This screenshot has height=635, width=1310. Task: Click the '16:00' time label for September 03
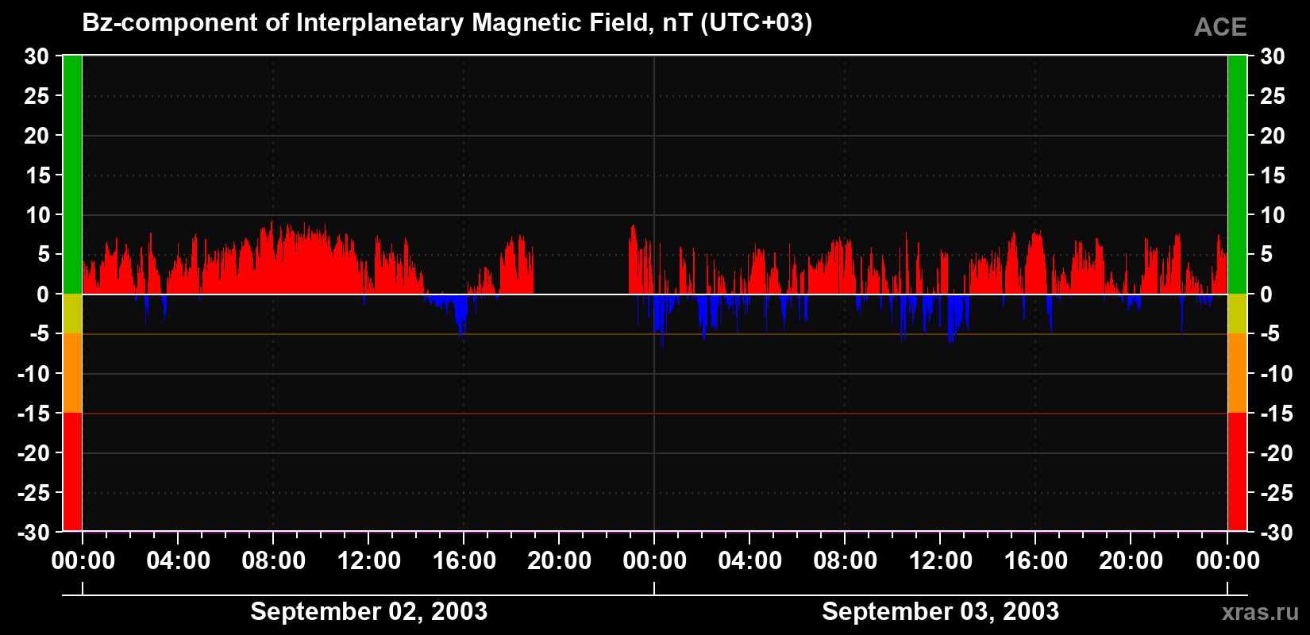(x=1036, y=561)
